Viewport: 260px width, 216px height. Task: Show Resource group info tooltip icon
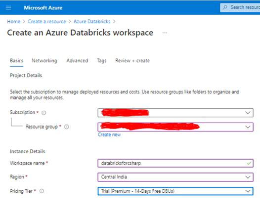tap(67, 127)
